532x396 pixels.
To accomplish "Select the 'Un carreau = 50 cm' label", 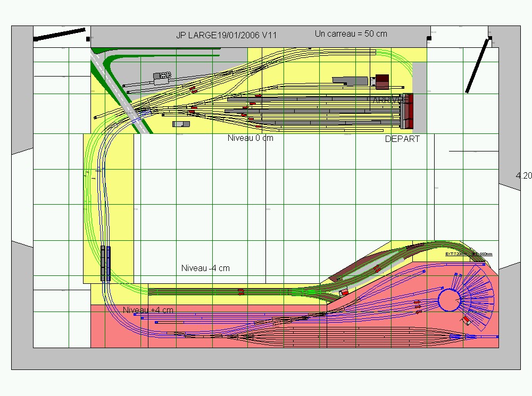I will coord(351,34).
